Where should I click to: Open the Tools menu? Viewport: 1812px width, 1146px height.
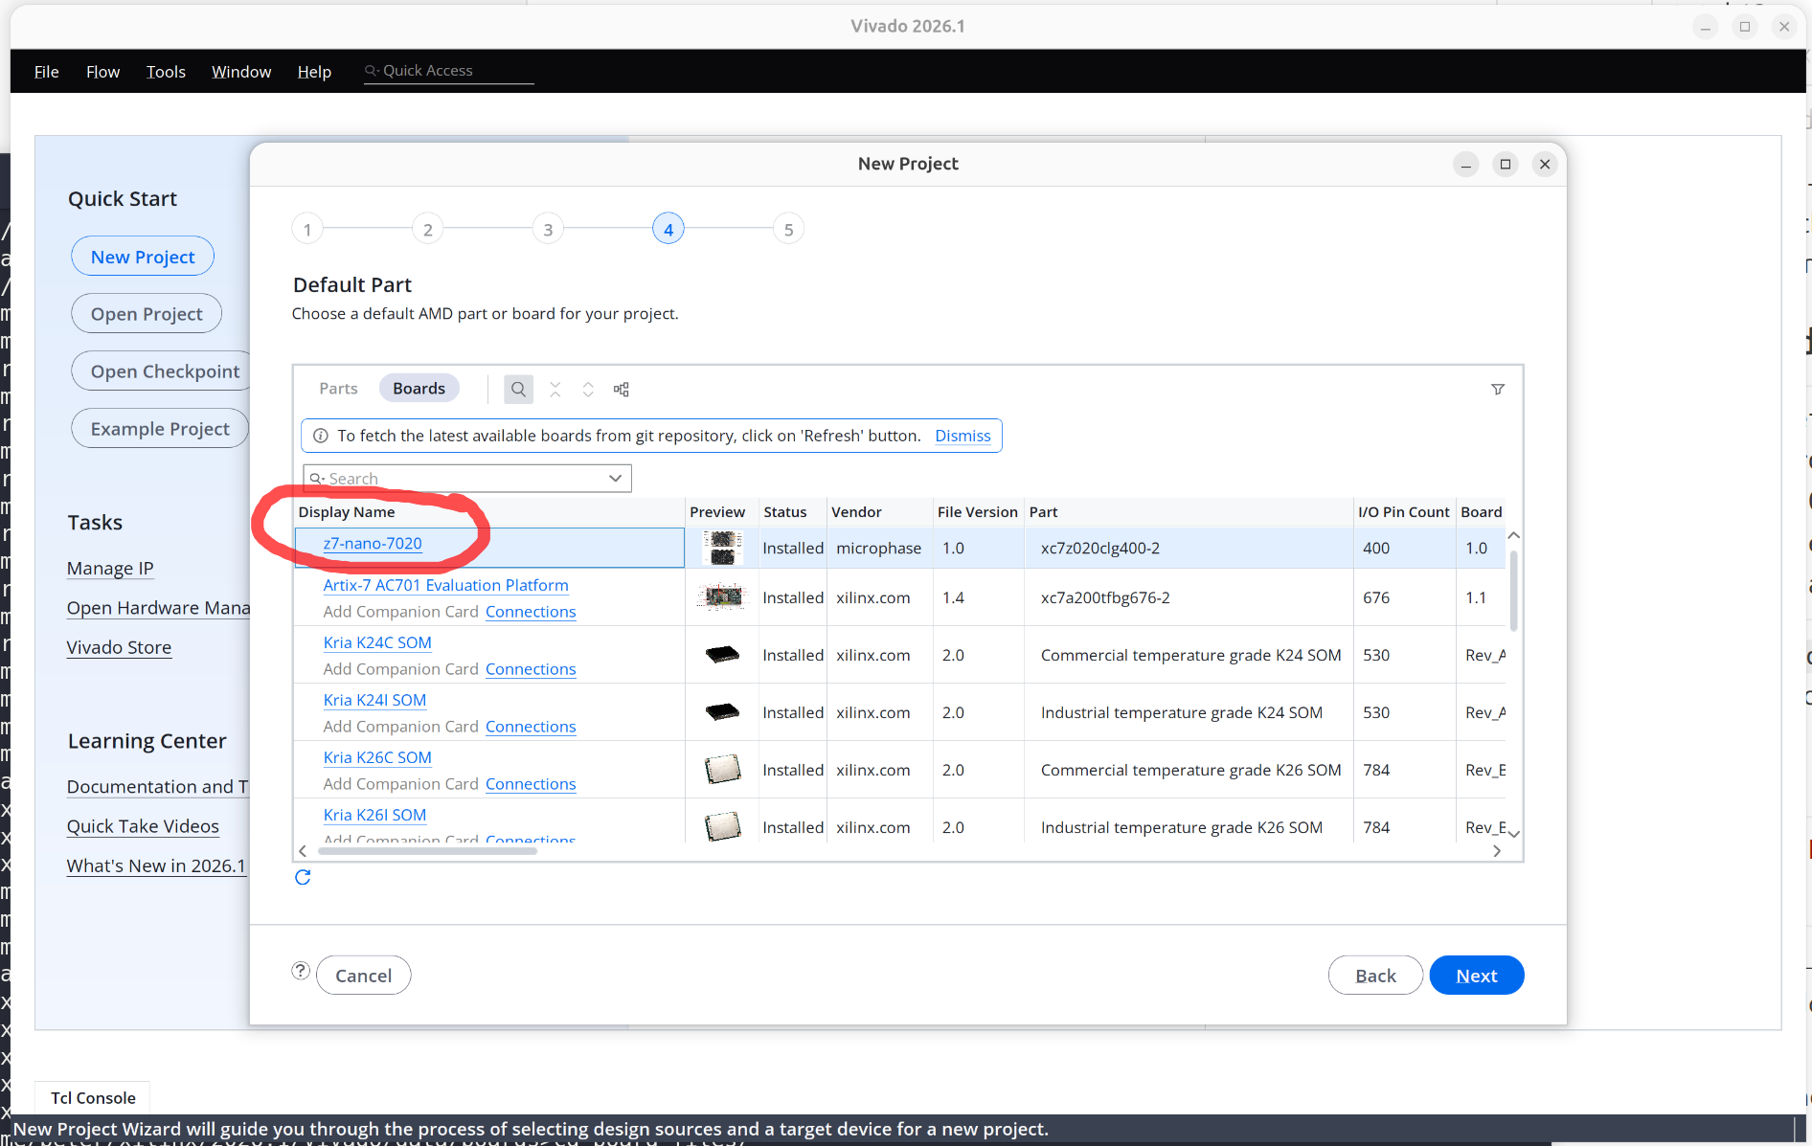167,72
